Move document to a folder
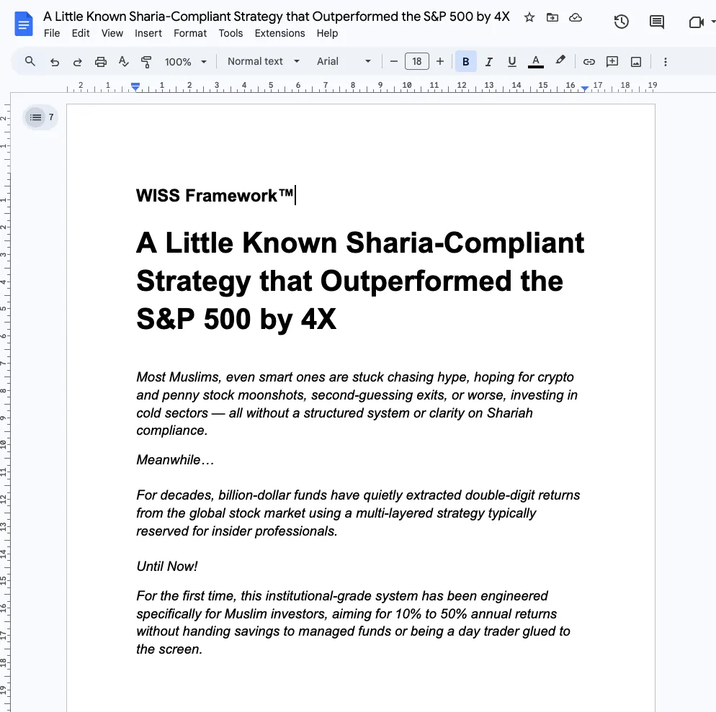 click(552, 17)
